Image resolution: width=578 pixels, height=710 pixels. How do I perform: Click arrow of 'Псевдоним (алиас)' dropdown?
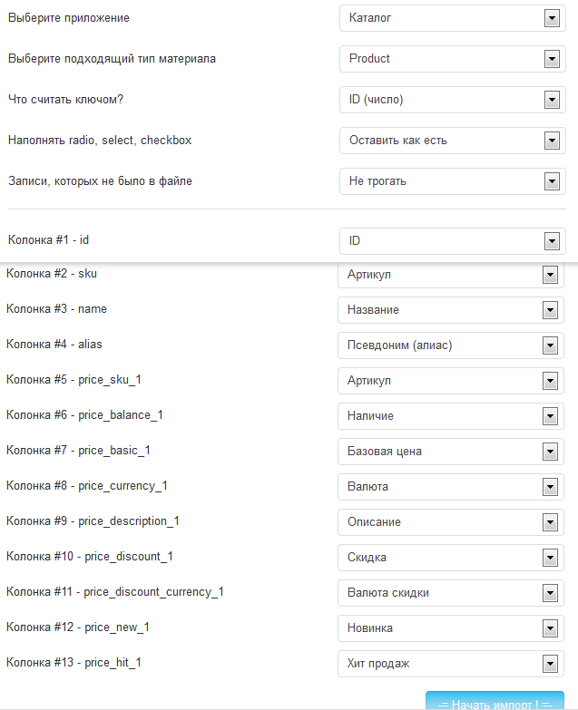tap(550, 345)
